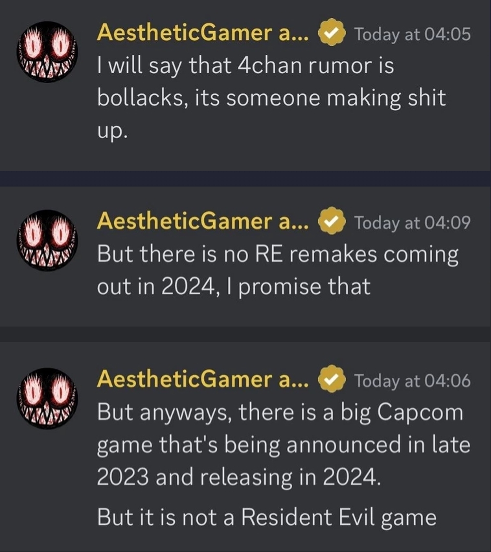
Task: Open avatar on the 04:06 message
Action: [45, 398]
